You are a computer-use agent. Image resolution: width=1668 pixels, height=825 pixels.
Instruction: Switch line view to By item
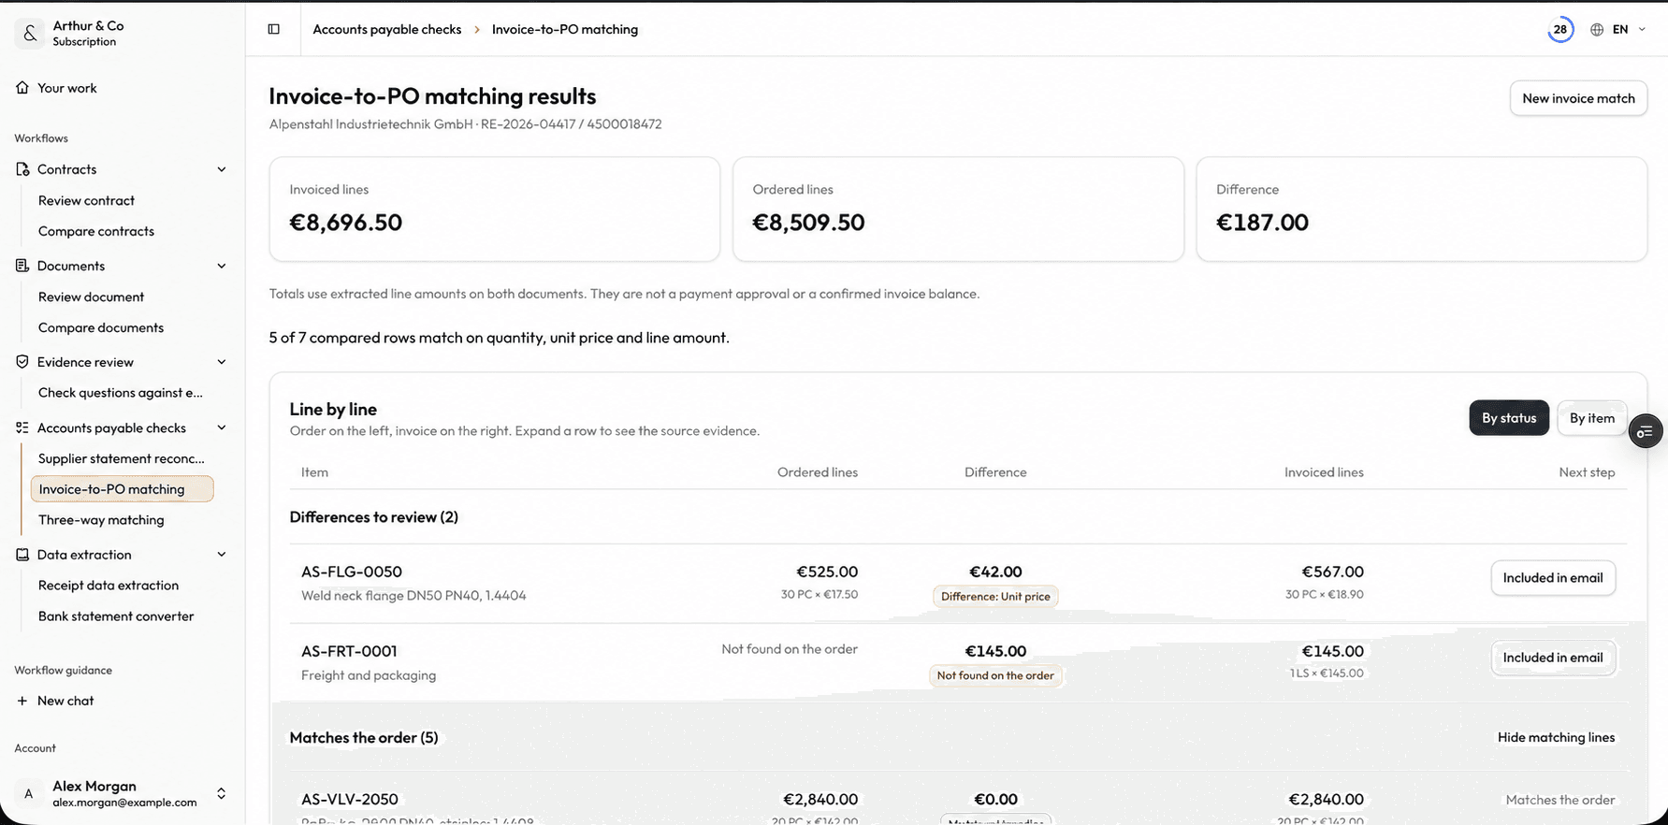tap(1592, 418)
